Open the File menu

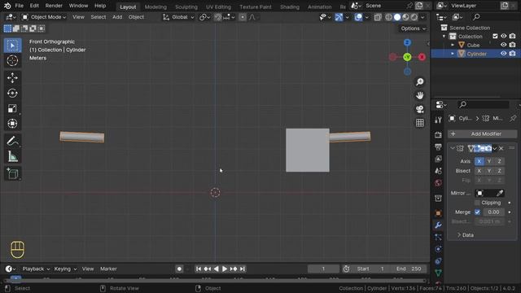tap(20, 6)
